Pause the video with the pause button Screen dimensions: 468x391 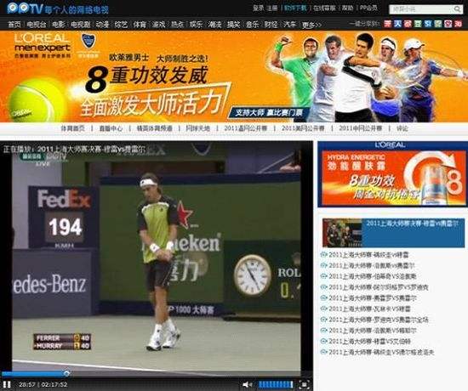point(7,384)
